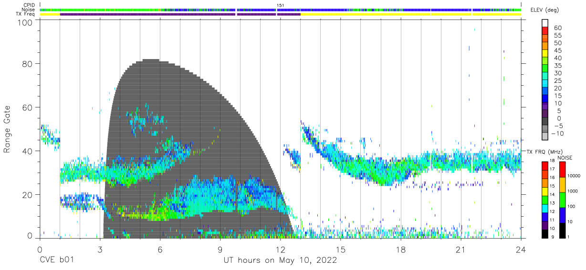
Task: Click the x-axis tick label '21'
Action: (461, 250)
